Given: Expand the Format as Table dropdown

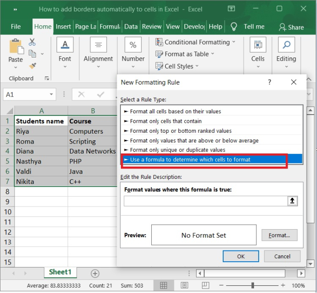Looking at the screenshot, I should [x=213, y=54].
